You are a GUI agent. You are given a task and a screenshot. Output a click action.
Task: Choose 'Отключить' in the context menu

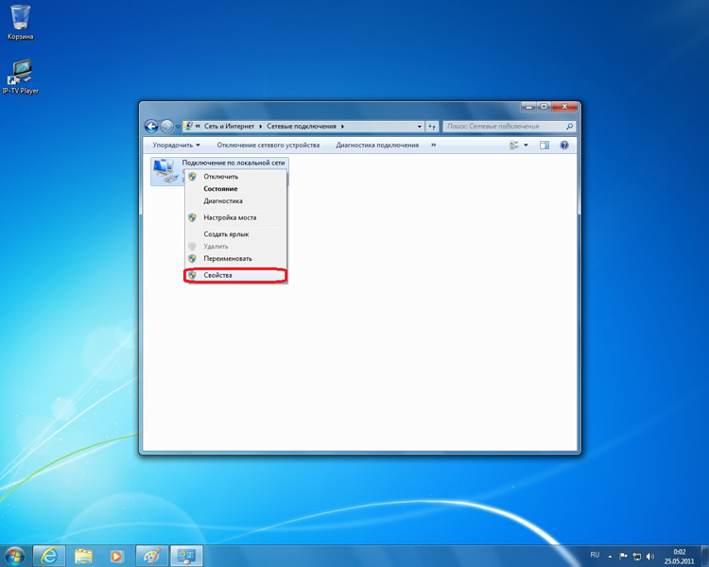coord(235,177)
